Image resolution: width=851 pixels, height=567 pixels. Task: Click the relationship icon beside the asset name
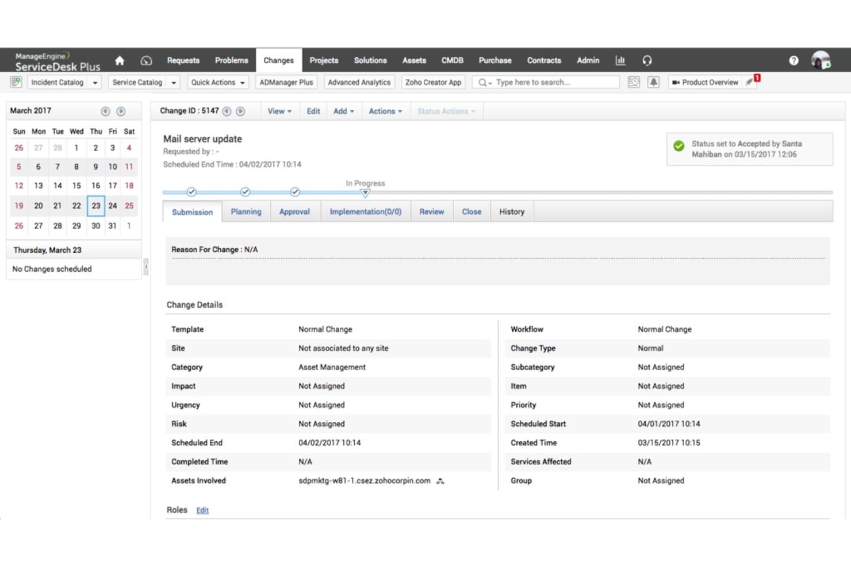pyautogui.click(x=440, y=481)
